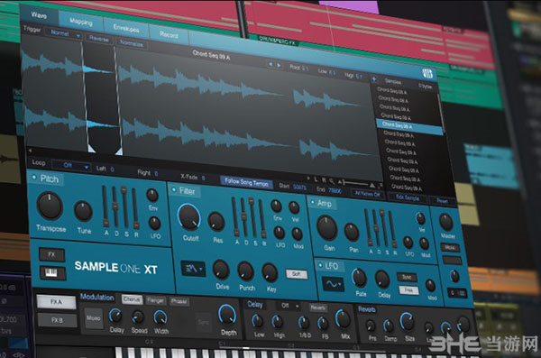Image resolution: width=541 pixels, height=358 pixels.
Task: Click the Filter Key knob
Action: click(270, 272)
